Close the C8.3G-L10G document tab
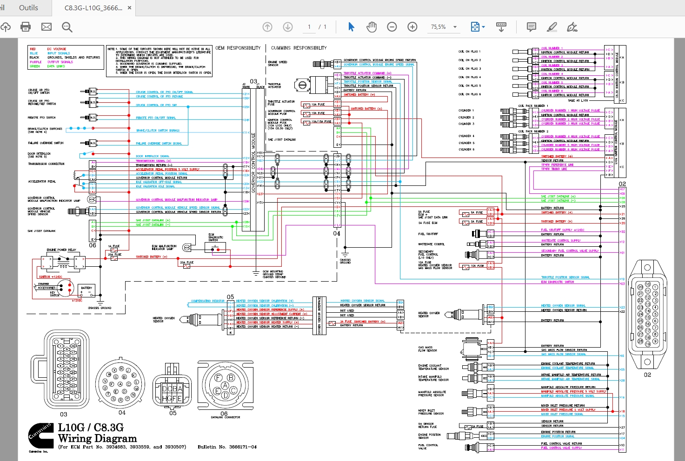The width and height of the screenshot is (685, 461). [129, 7]
